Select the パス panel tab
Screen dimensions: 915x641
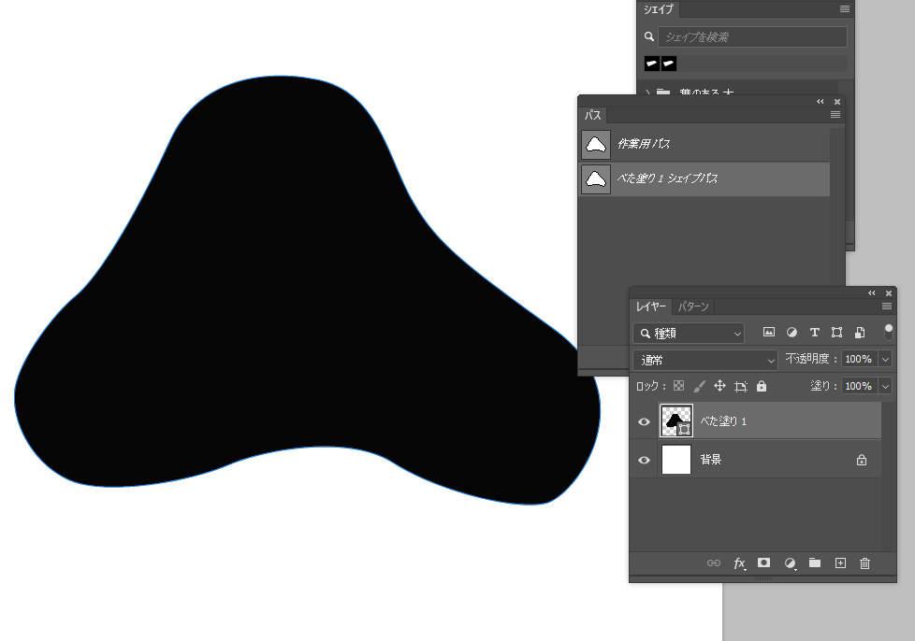tap(593, 116)
